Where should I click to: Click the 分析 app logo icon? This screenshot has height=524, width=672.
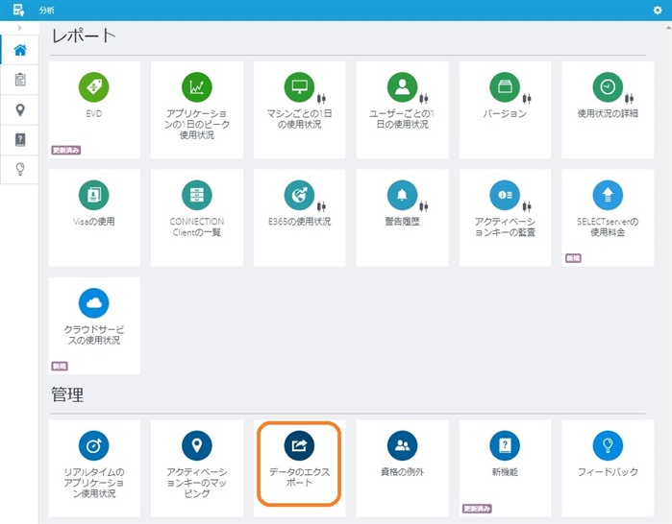point(18,10)
